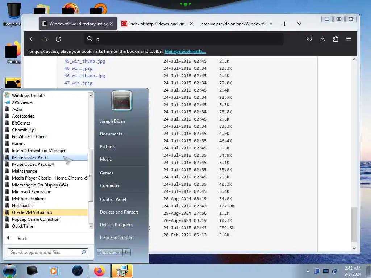Expand the Microsoft Expression folder
Viewport: 371px width, 278px height.
click(x=46, y=192)
